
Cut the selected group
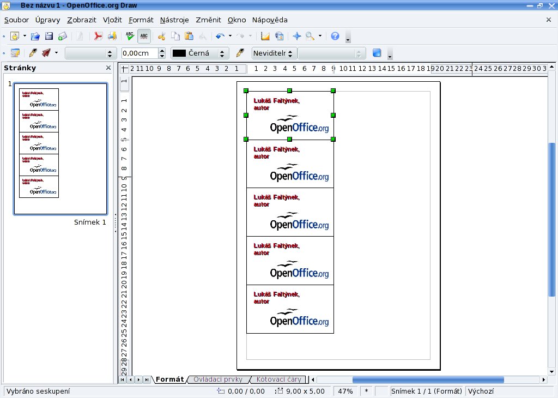click(161, 36)
